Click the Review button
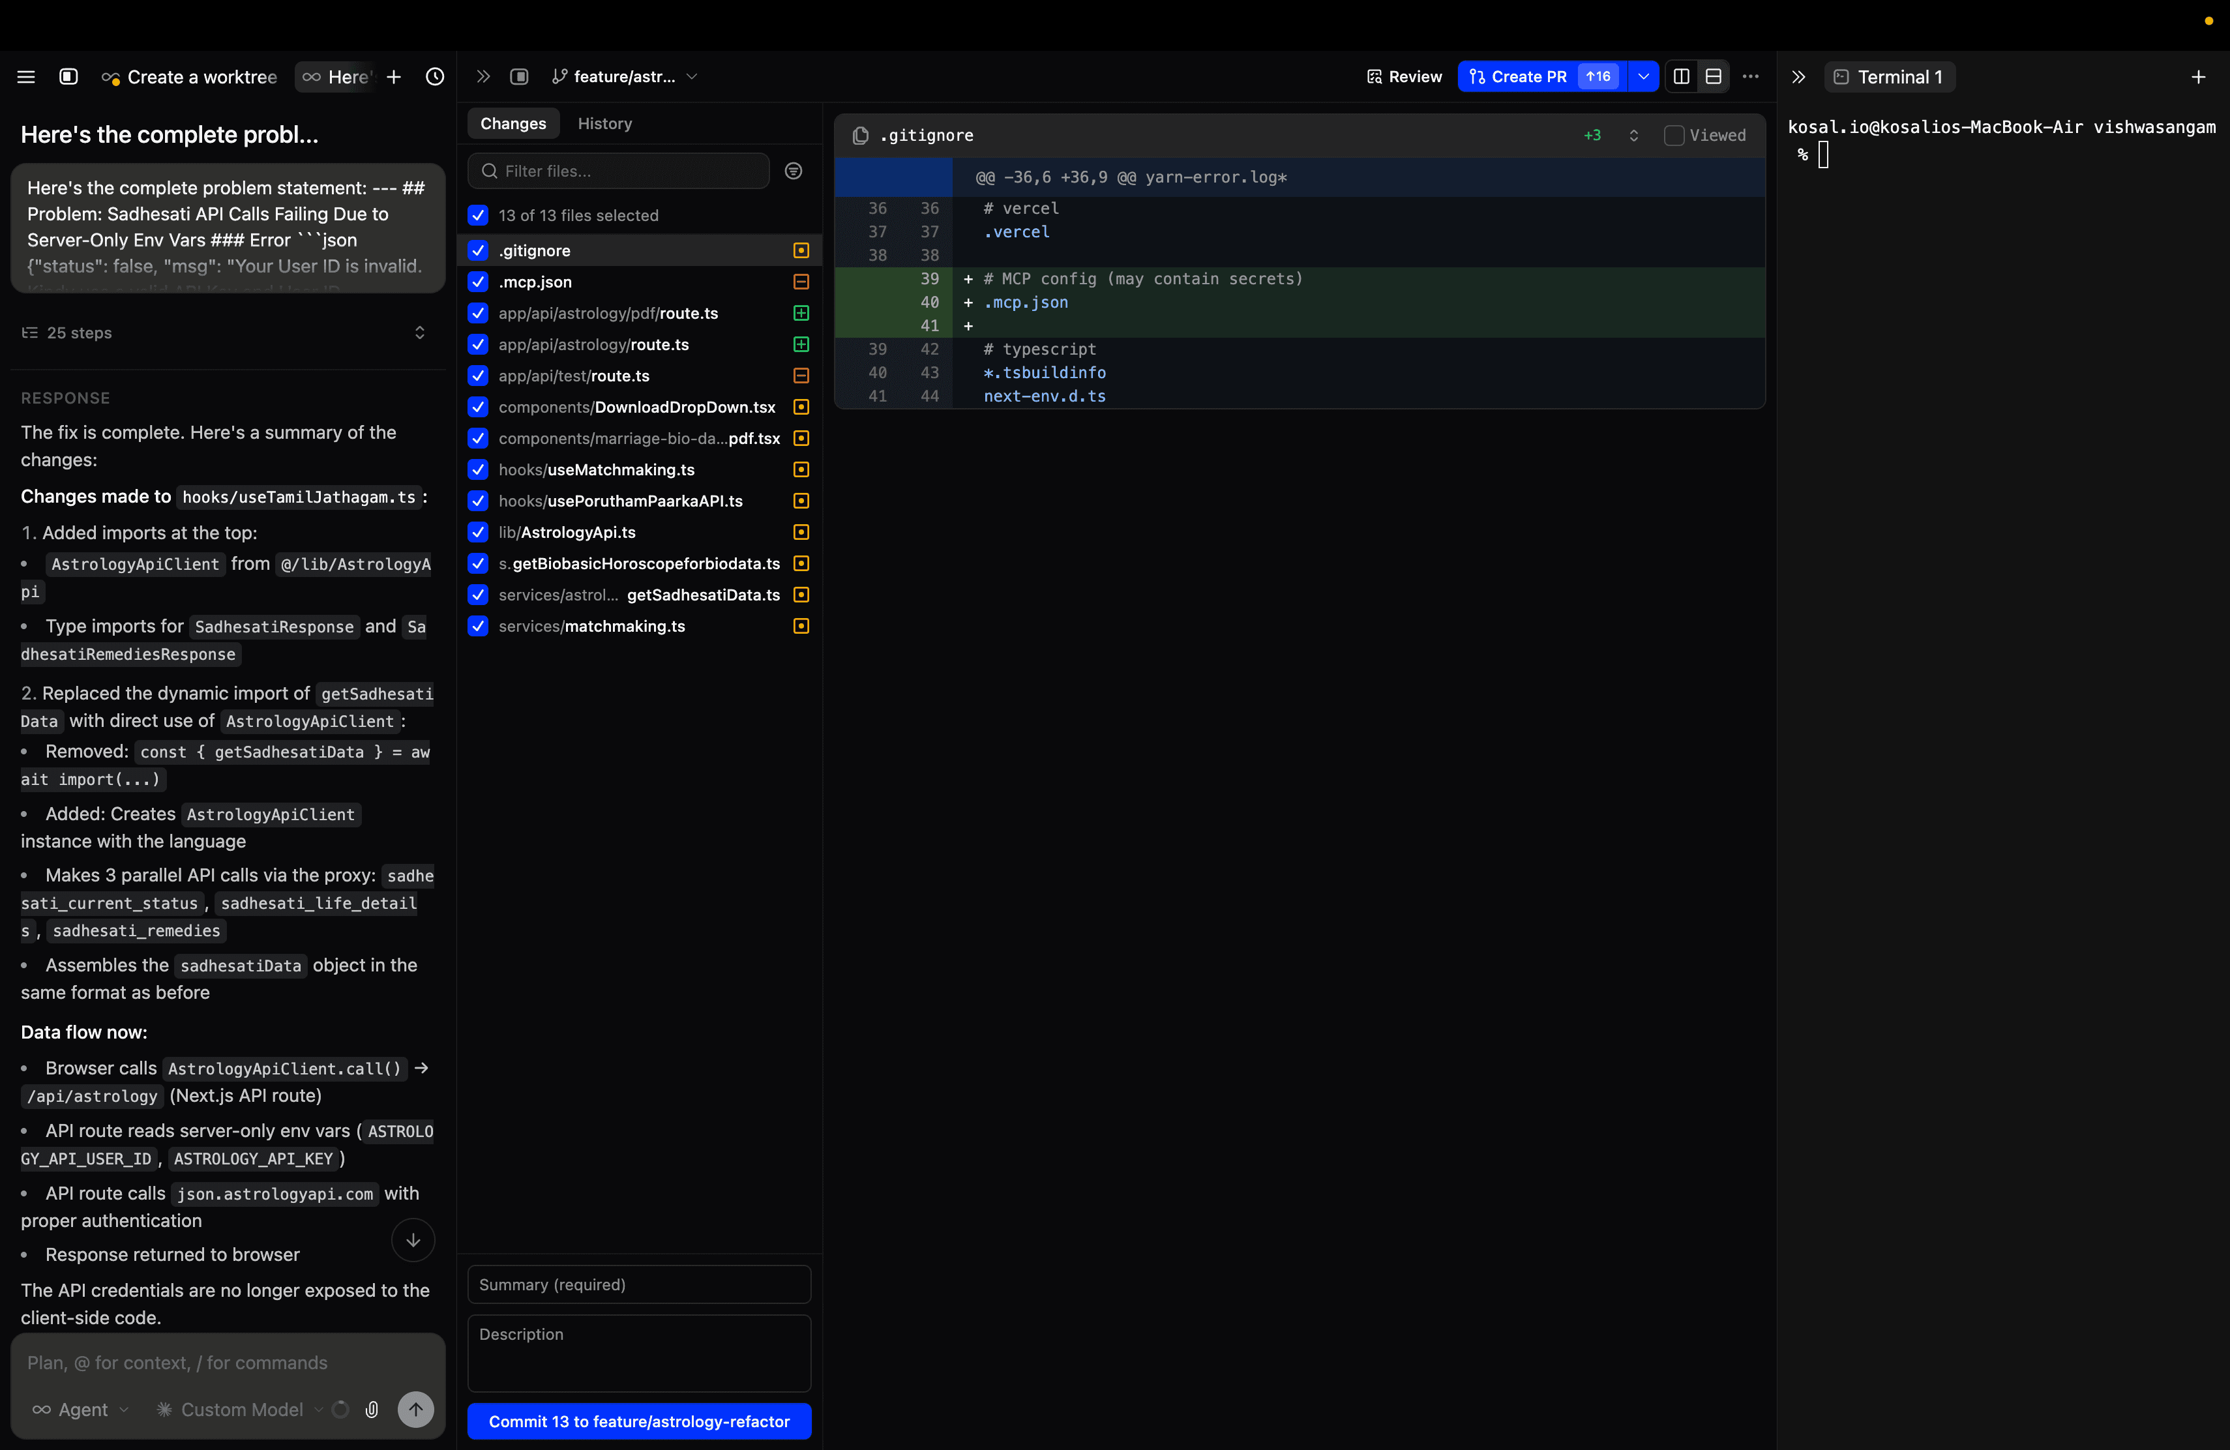Image resolution: width=2230 pixels, height=1450 pixels. [x=1405, y=77]
